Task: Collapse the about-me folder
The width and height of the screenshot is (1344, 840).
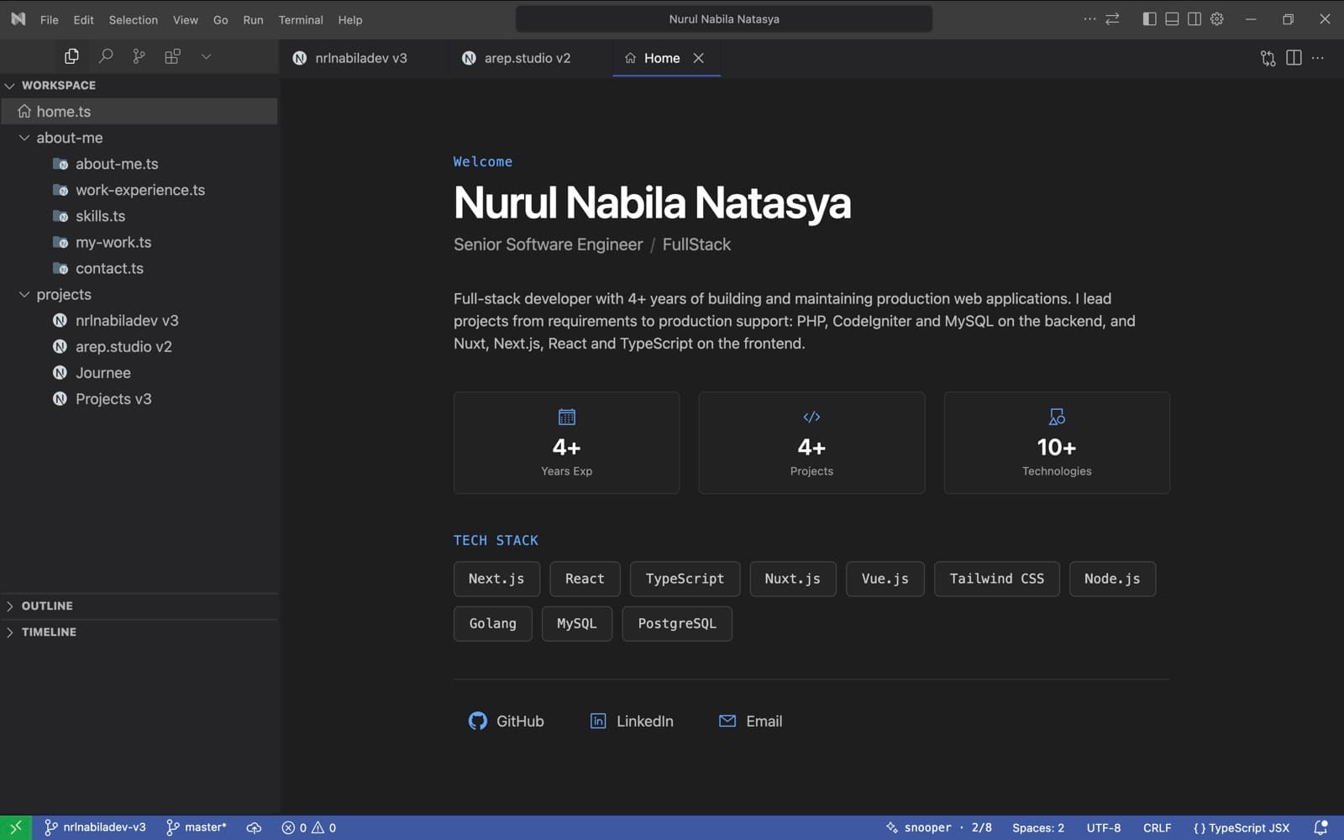Action: click(139, 138)
